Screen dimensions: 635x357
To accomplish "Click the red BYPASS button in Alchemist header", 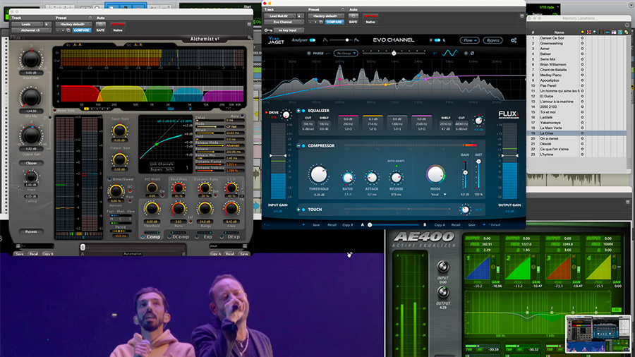I will coord(118,24).
